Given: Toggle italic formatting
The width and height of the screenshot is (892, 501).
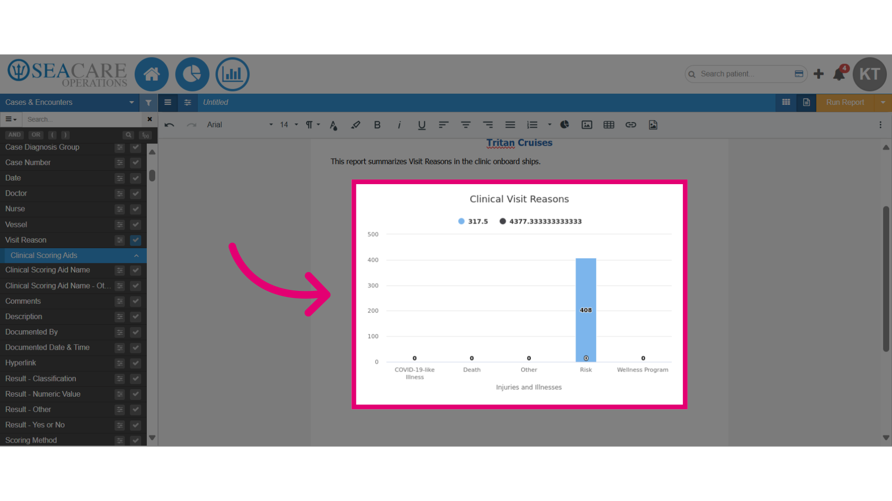Looking at the screenshot, I should (x=399, y=125).
